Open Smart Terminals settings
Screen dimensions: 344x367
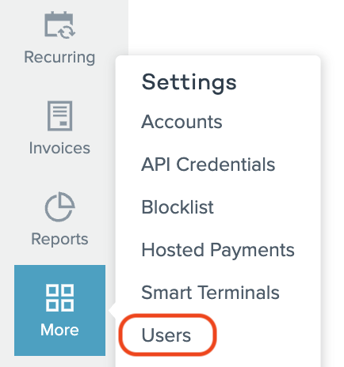pos(210,293)
